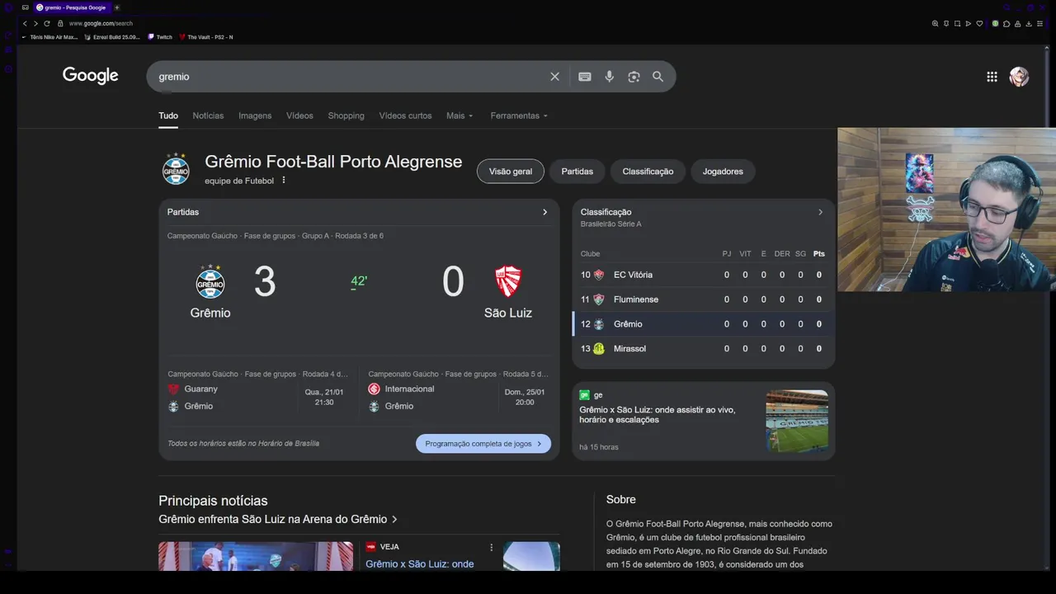Open VEJA headline Grêmio x São Luiz: onde
The height and width of the screenshot is (594, 1056).
tap(419, 564)
